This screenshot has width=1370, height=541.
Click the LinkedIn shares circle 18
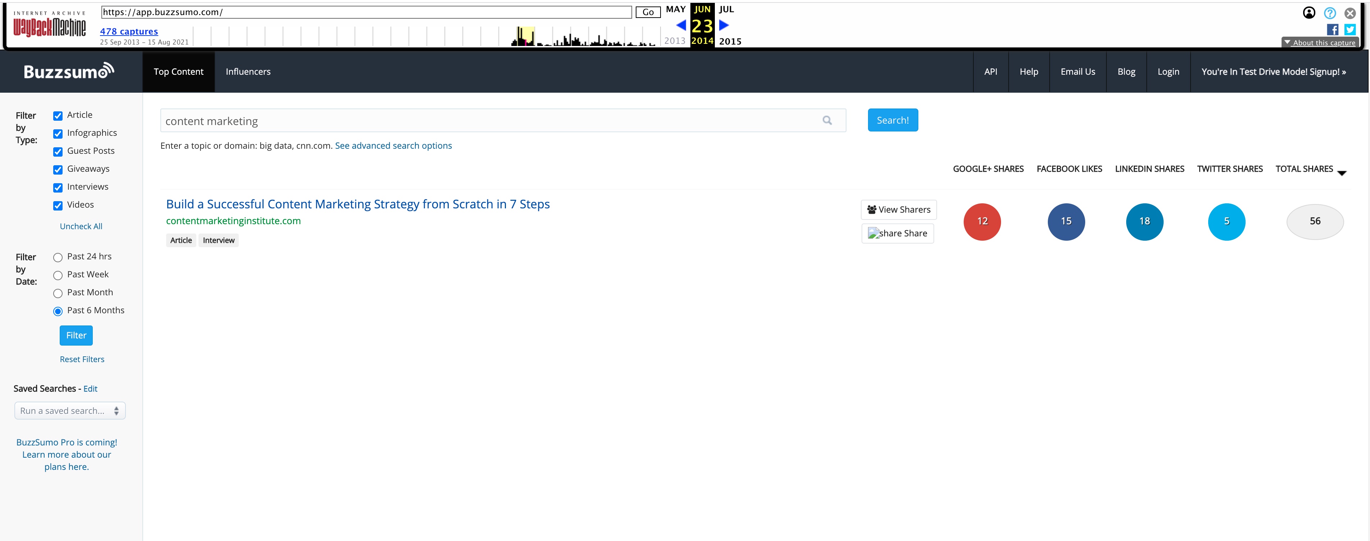pos(1145,222)
